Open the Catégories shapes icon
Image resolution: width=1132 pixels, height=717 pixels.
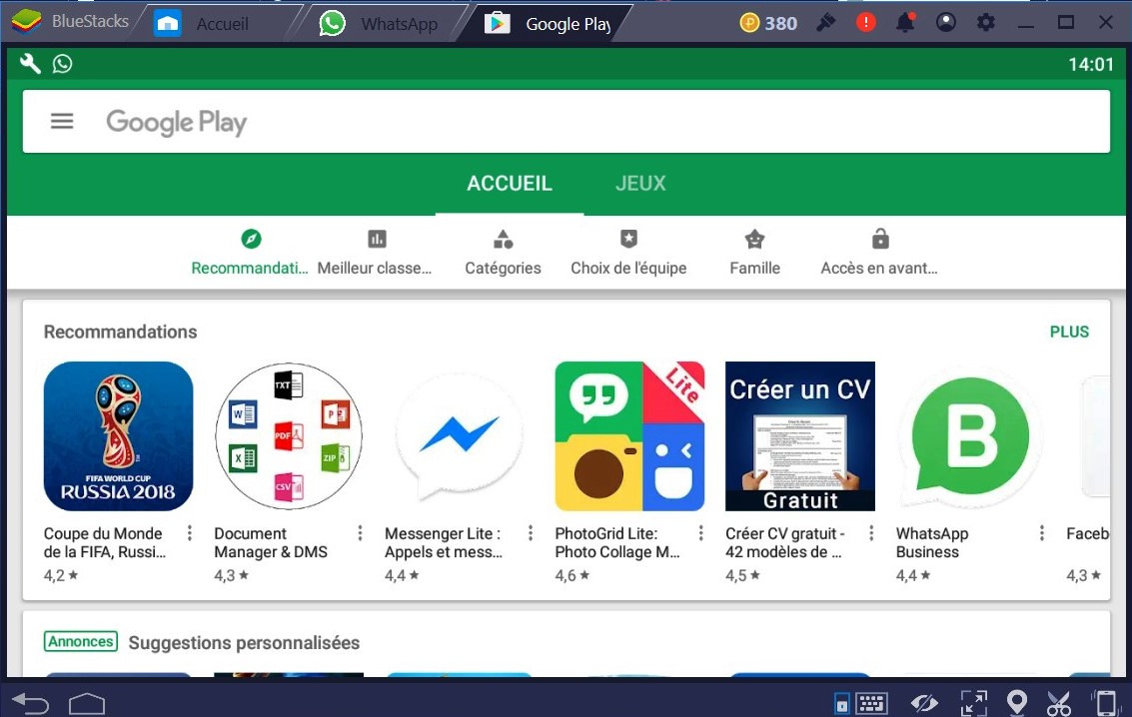click(503, 252)
